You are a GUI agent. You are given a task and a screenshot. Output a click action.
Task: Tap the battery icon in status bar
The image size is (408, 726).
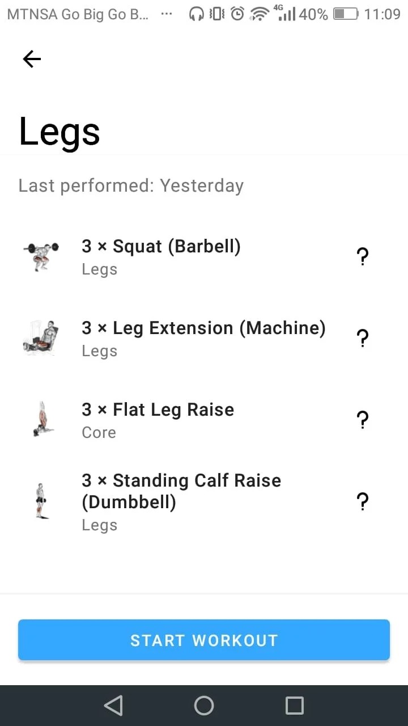coord(346,14)
